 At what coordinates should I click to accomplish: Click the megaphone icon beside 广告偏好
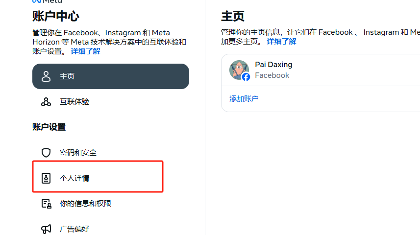[x=46, y=229]
